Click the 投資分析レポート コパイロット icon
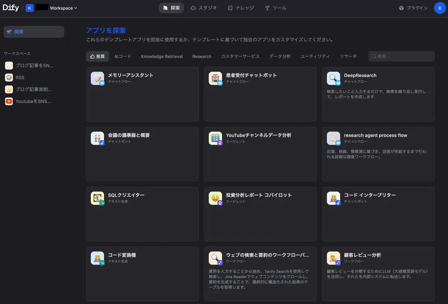The height and width of the screenshot is (304, 448). 215,198
